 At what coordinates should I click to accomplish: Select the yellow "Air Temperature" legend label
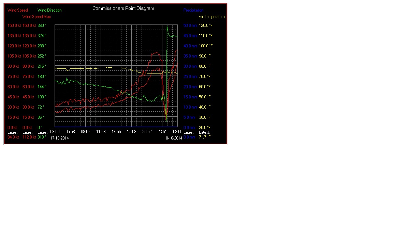(x=212, y=17)
